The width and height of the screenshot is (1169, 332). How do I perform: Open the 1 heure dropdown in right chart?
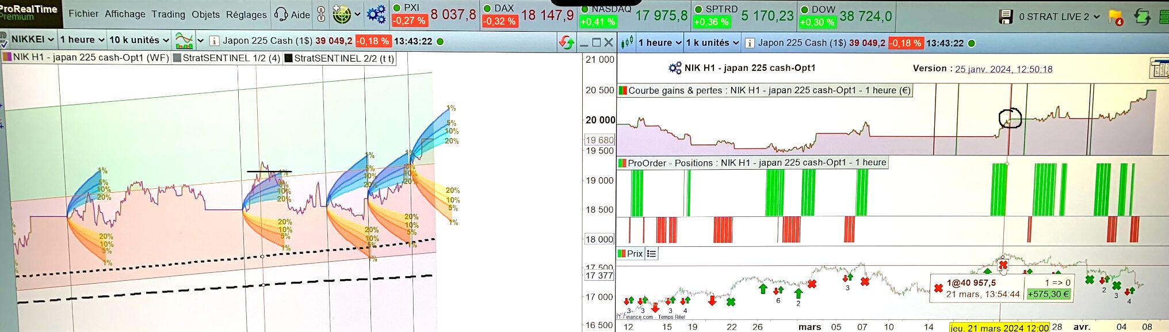[x=660, y=43]
